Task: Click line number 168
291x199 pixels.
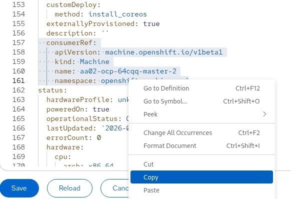Action: pyautogui.click(x=18, y=147)
